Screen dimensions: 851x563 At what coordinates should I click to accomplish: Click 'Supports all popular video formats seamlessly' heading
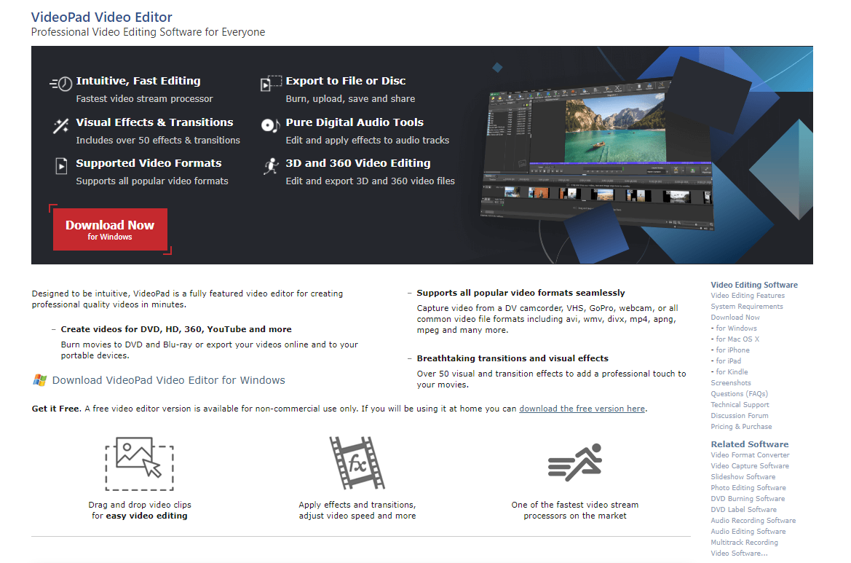(521, 293)
